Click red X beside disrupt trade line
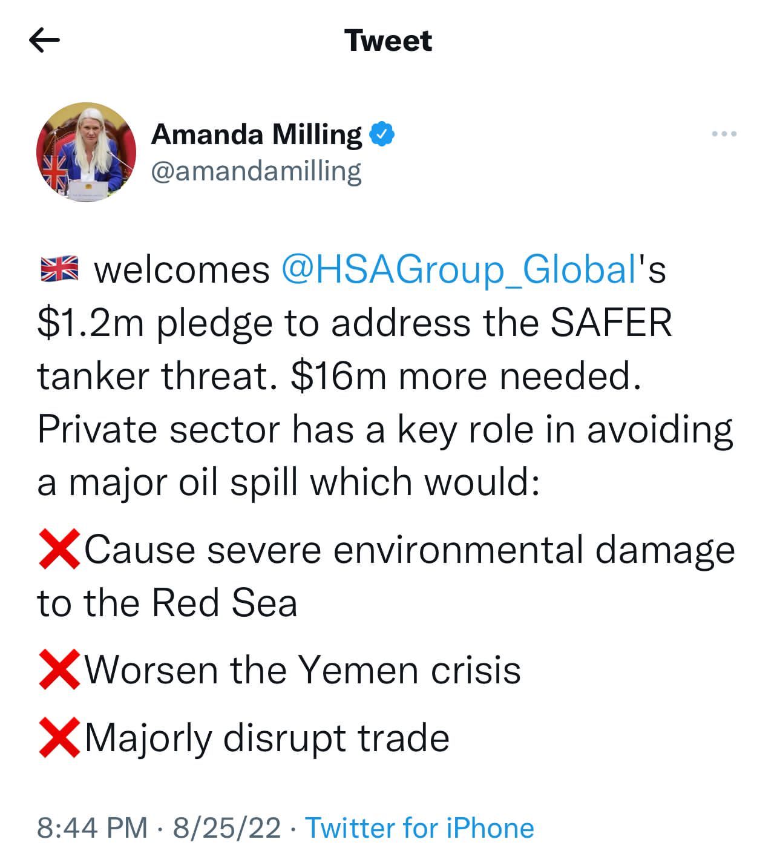The width and height of the screenshot is (777, 848). click(59, 737)
